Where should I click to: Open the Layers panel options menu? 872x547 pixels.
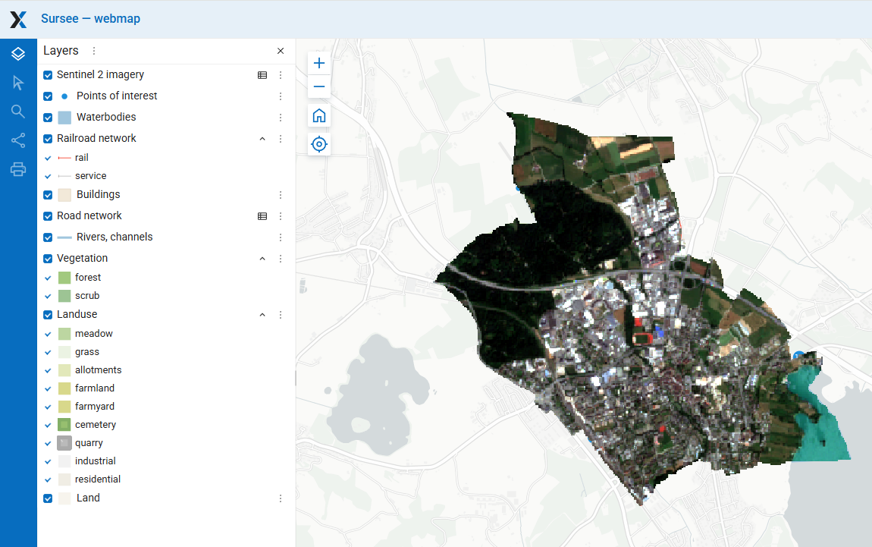94,51
